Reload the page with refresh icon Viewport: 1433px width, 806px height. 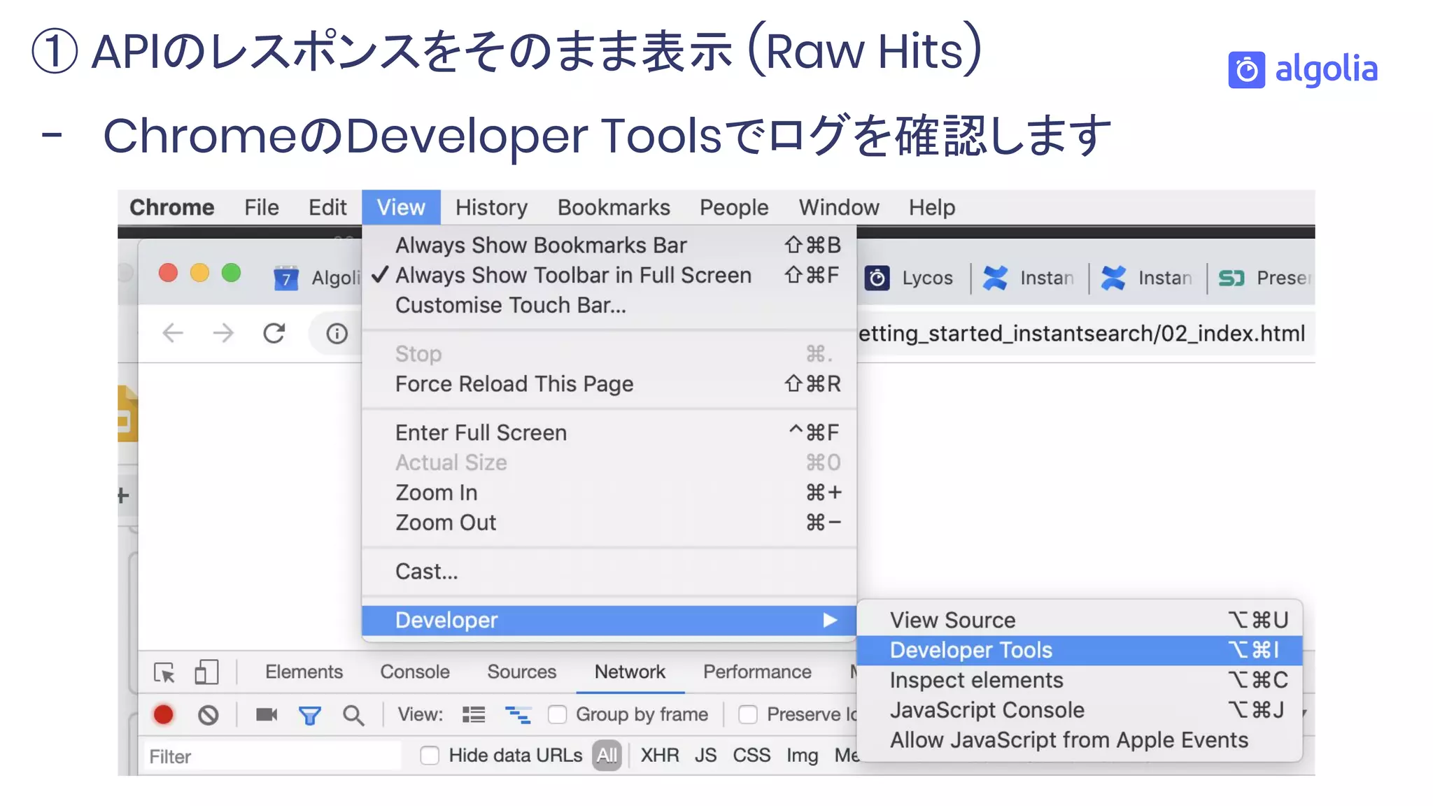274,333
